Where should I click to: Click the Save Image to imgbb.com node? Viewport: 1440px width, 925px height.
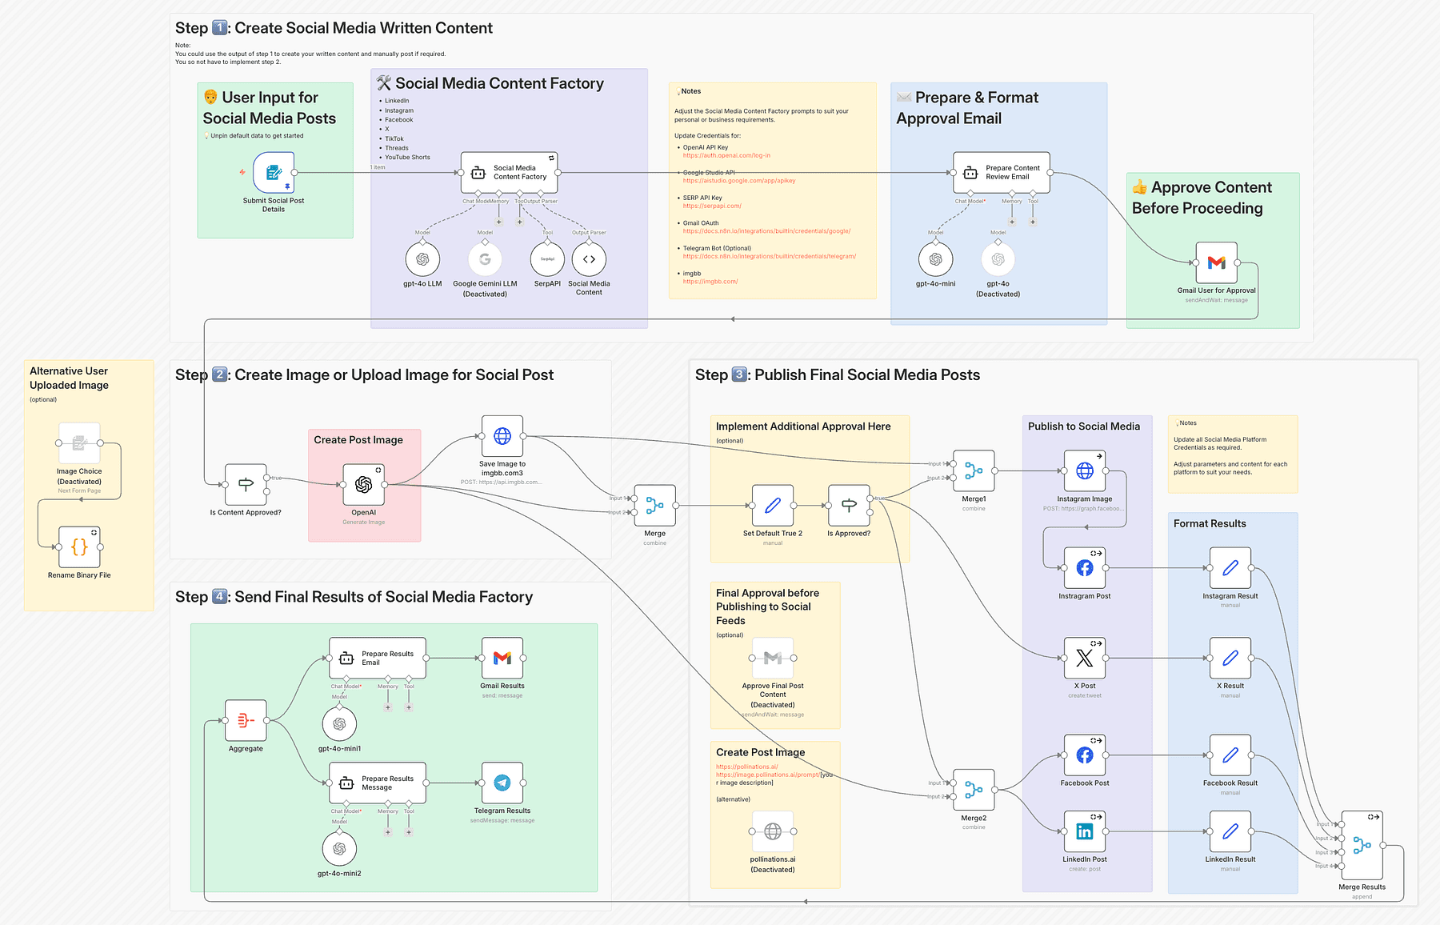502,436
